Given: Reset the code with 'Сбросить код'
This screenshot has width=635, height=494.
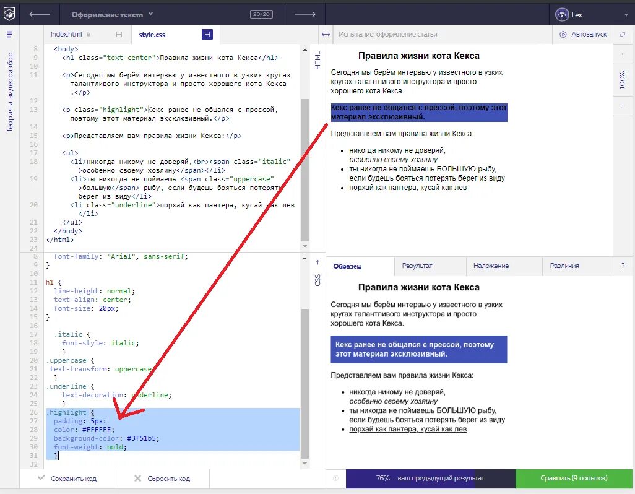Looking at the screenshot, I should pyautogui.click(x=162, y=479).
